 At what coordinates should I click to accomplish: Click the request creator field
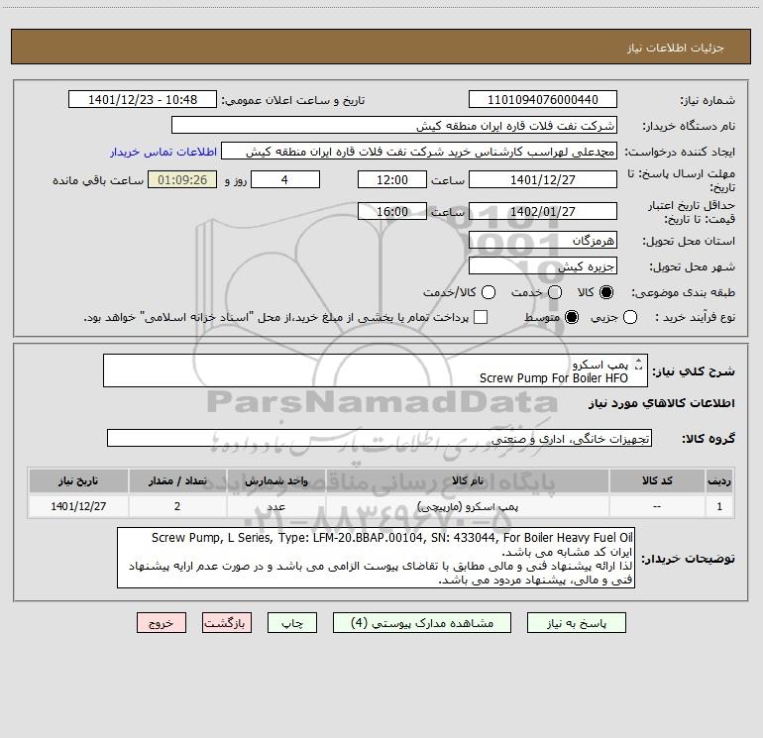coord(419,152)
